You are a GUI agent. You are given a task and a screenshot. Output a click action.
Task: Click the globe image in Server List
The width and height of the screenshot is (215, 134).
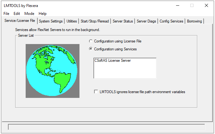coord(52,71)
